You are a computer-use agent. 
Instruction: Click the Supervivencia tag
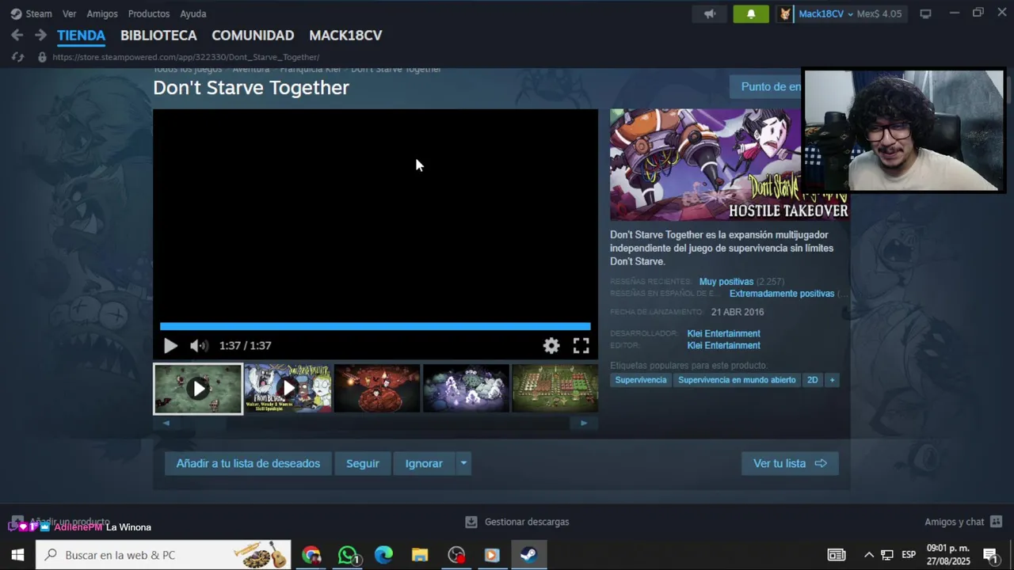(641, 380)
